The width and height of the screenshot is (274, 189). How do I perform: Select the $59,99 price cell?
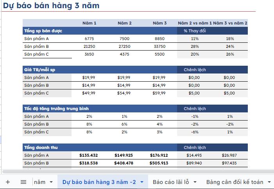tap(159, 93)
